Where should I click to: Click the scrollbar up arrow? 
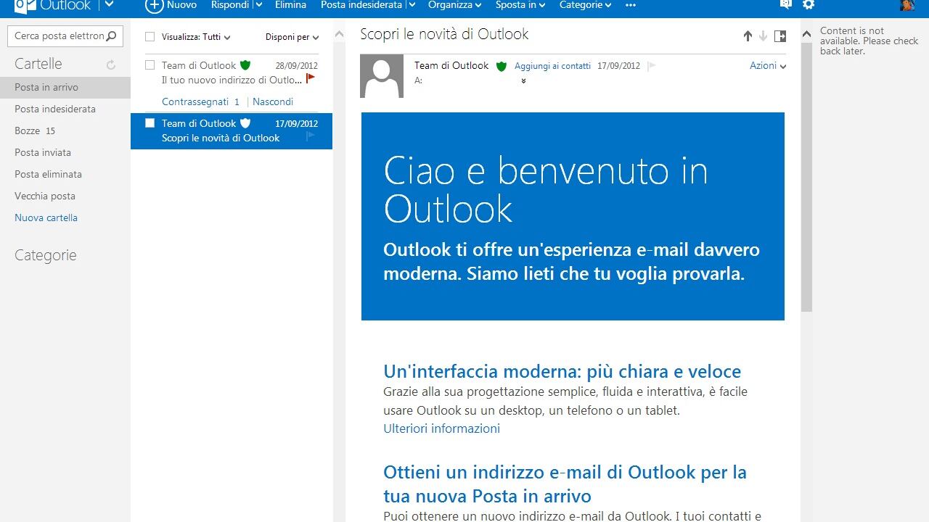[x=806, y=34]
